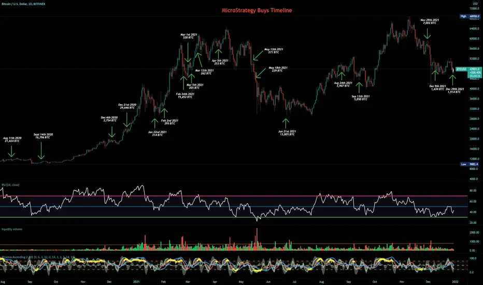Click the Feb label on time axis
The height and width of the screenshot is (285, 483).
(x=163, y=281)
